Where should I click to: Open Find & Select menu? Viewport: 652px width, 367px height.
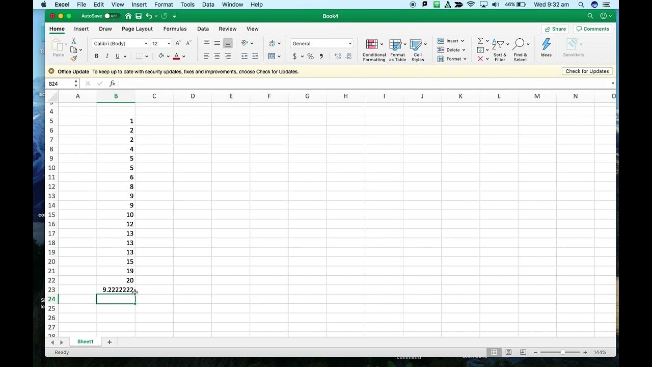pos(521,50)
